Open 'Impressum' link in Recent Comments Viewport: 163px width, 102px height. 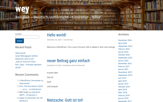(36, 89)
